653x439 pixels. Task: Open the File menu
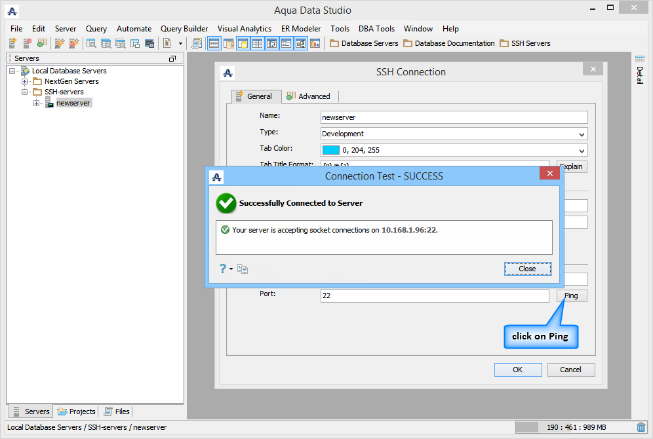(x=16, y=29)
